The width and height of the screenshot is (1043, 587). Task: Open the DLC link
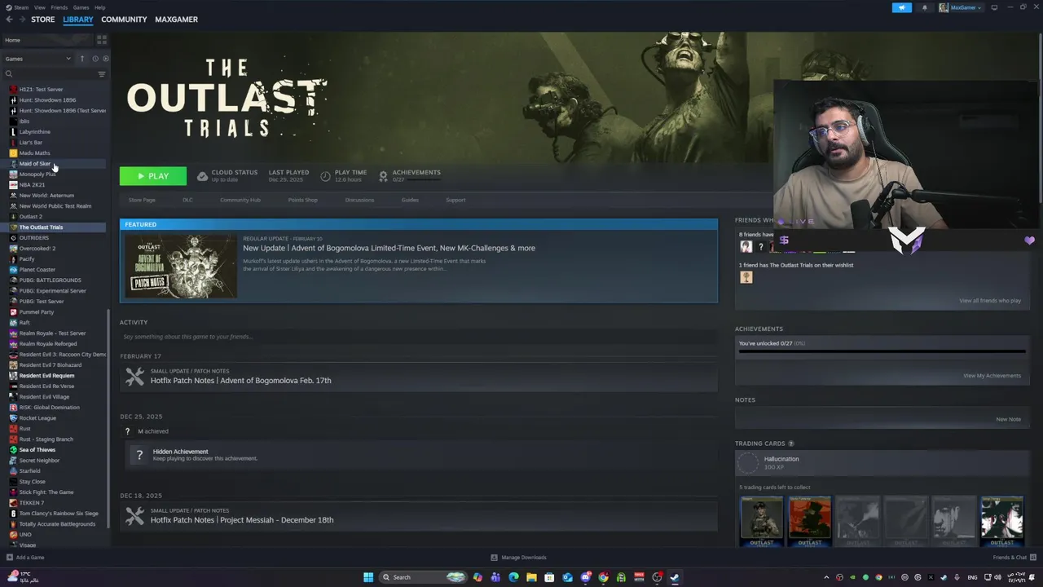click(x=187, y=200)
